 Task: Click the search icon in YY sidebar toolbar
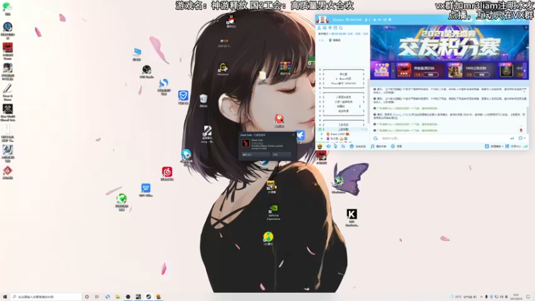340,28
